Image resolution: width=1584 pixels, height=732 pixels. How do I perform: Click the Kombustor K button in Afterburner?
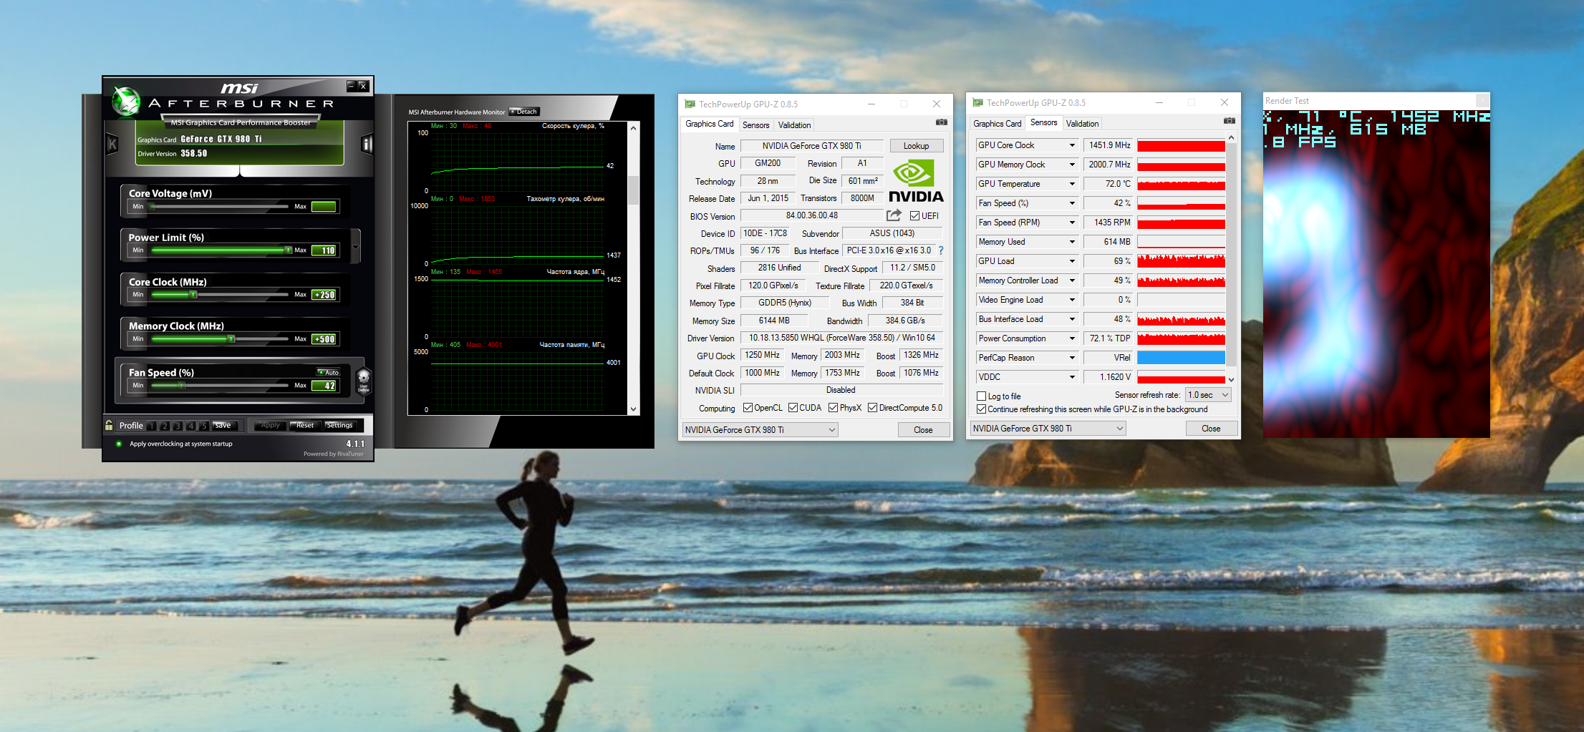tap(112, 145)
